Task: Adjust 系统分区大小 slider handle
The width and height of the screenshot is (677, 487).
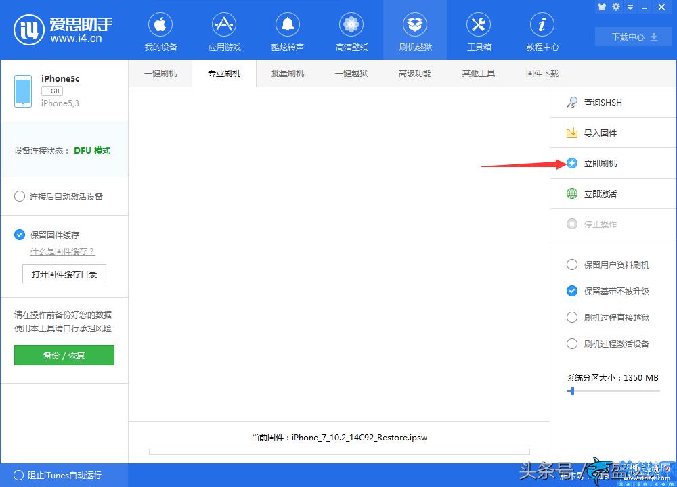Action: 573,391
